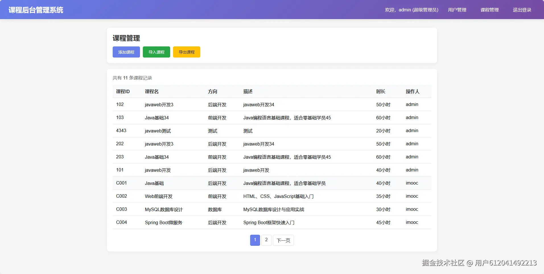Screen dimensions: 544x274
Task: Select the row with course ID 4343
Action: (x=121, y=131)
